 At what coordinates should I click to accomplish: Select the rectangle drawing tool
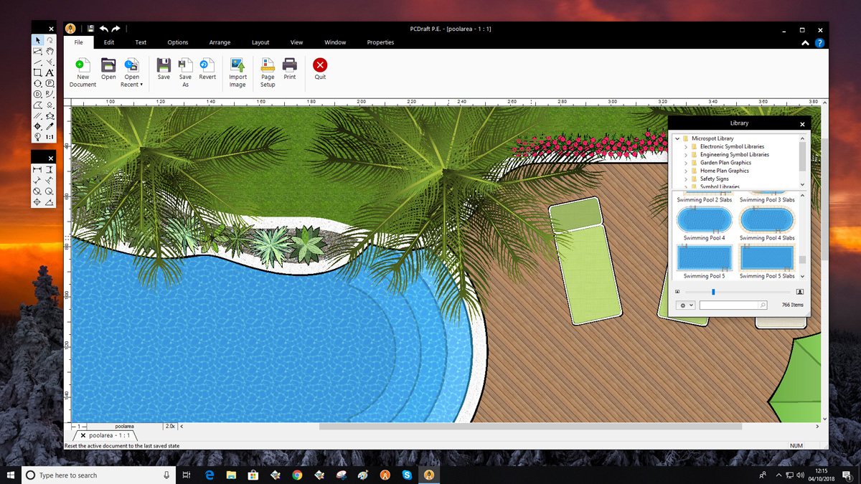click(37, 72)
